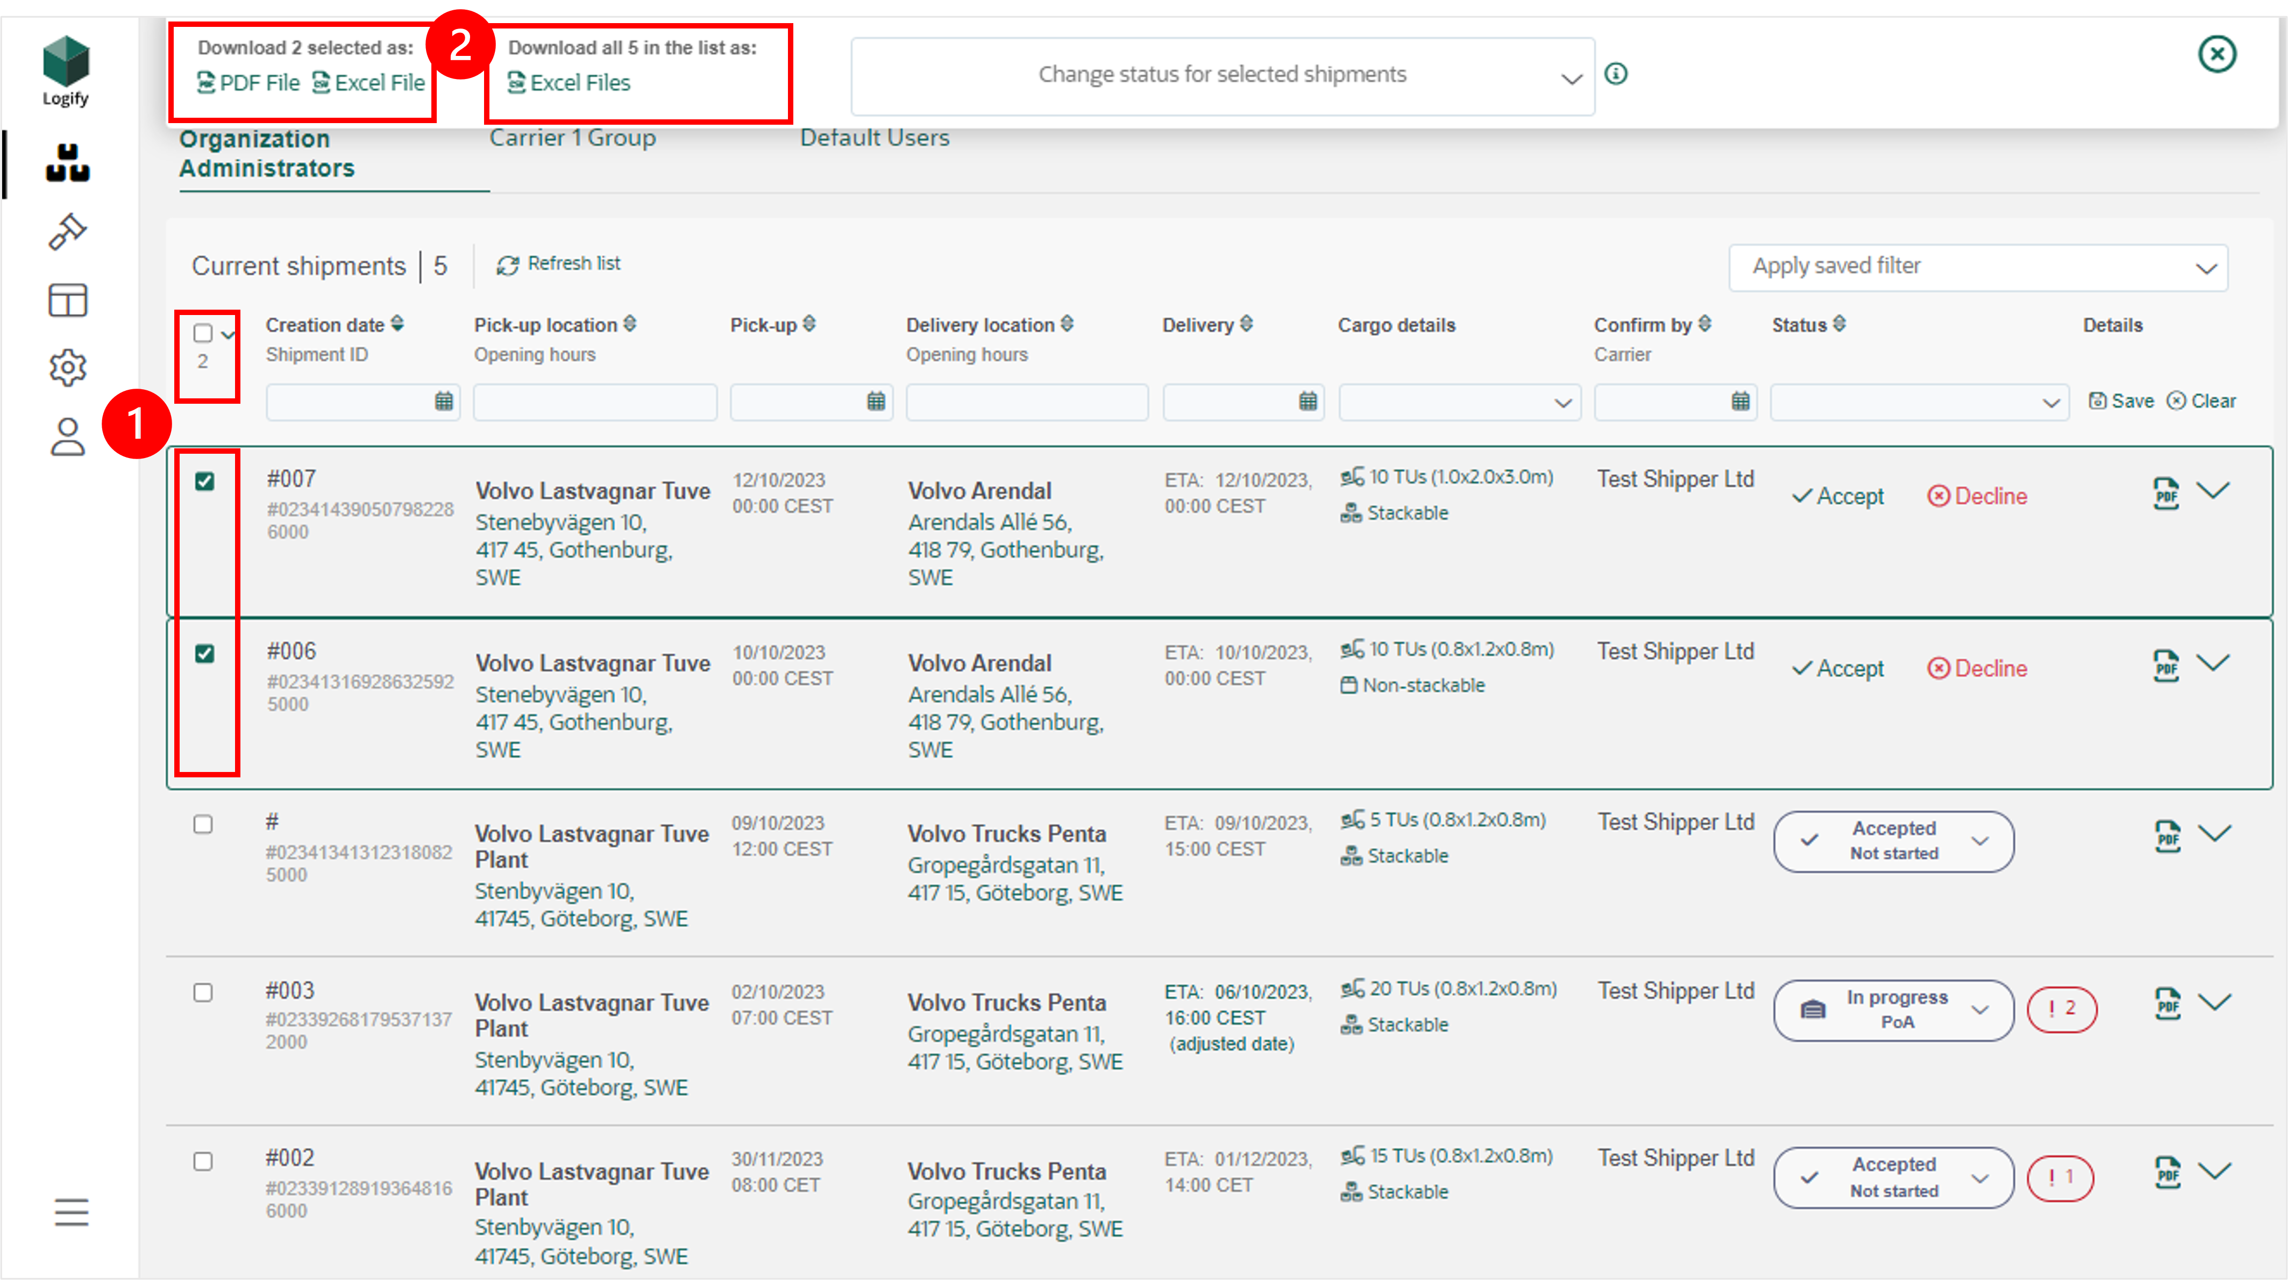Sort by Pick-up location
This screenshot has width=2288, height=1280.
click(x=630, y=324)
